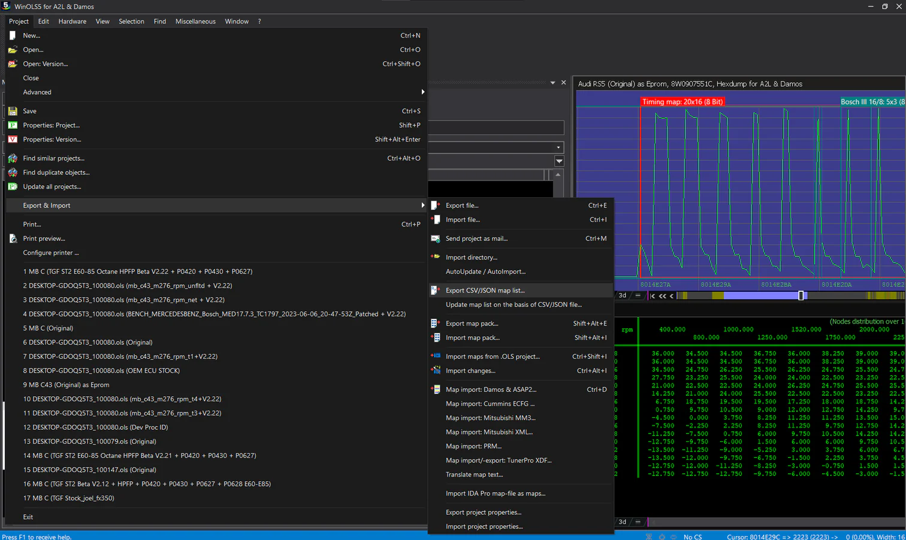The height and width of the screenshot is (540, 906).
Task: Click the WinOLS app icon in title bar
Action: [x=7, y=6]
